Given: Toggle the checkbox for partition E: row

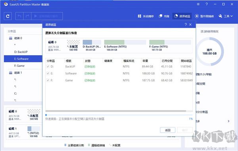Looking at the screenshot, I should click(x=48, y=74).
